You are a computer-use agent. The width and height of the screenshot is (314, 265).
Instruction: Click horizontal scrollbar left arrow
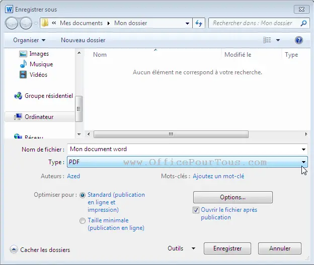(89, 134)
